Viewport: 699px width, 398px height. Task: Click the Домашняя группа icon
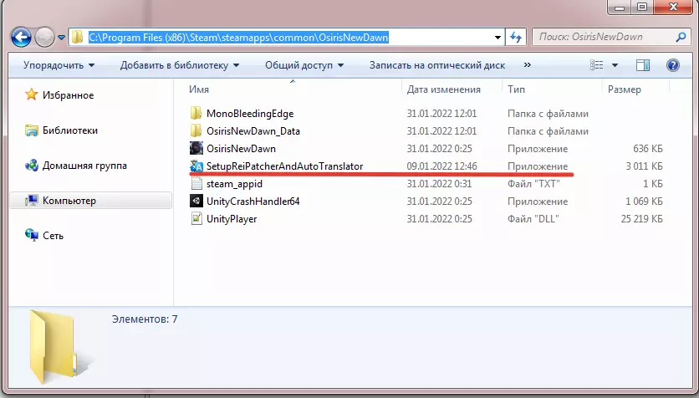tap(32, 166)
